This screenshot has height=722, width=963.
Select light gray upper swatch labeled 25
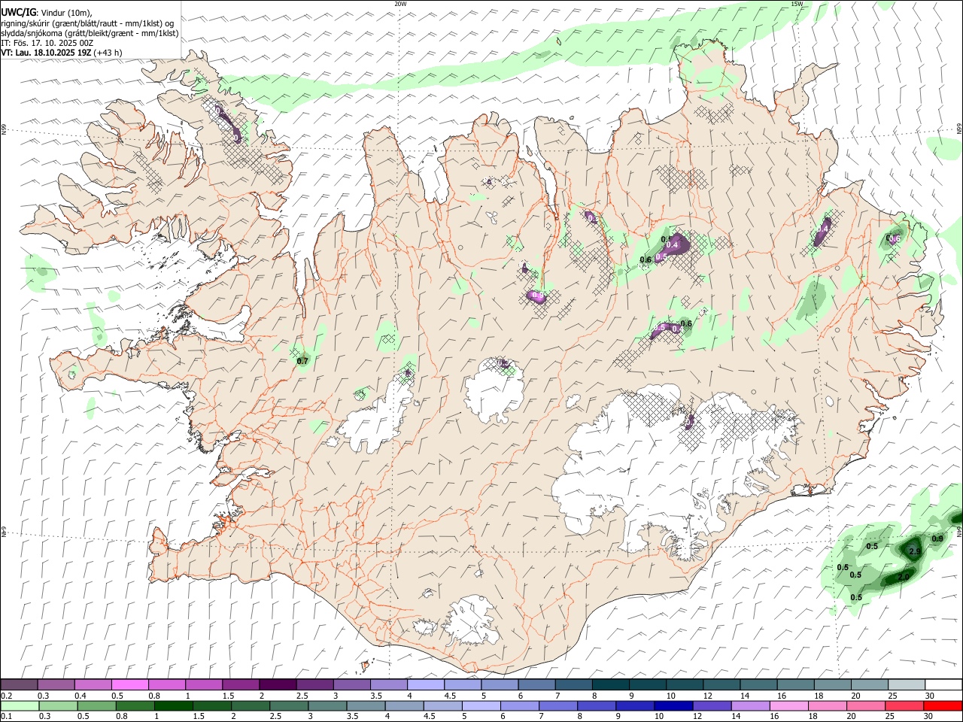tap(906, 685)
